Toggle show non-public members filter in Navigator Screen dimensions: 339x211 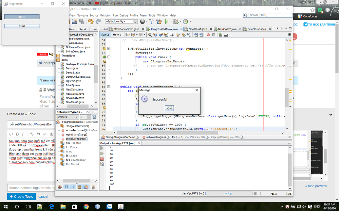tap(80, 187)
